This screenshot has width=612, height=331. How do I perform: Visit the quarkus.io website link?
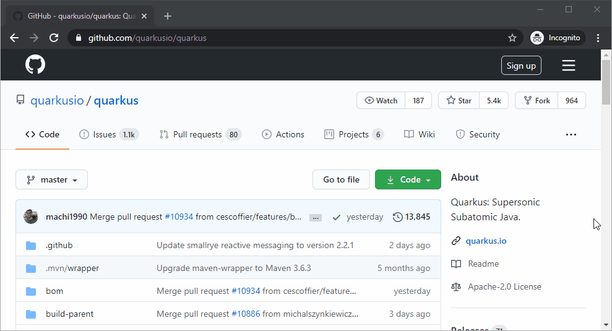coord(486,241)
